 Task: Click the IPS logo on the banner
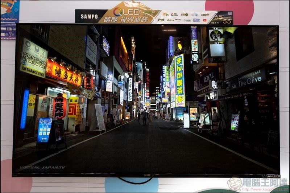pos(166,15)
